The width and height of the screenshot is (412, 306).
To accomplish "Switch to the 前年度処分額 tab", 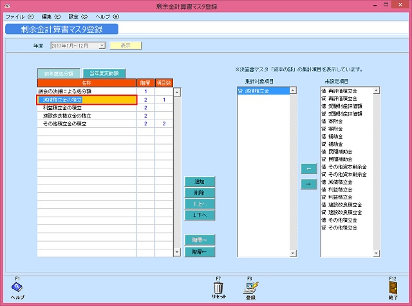I will click(59, 73).
